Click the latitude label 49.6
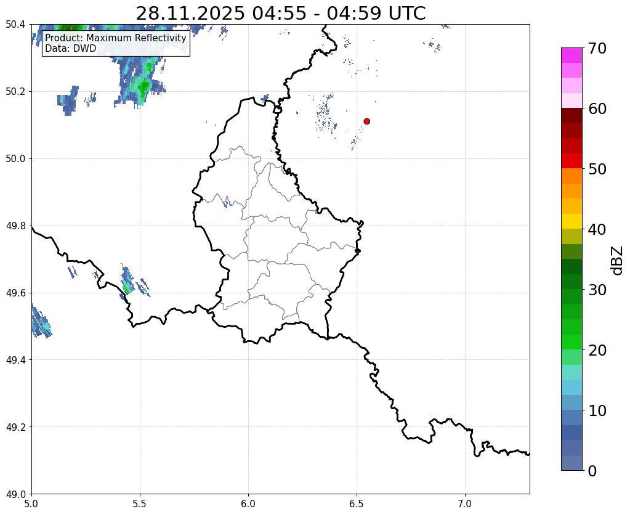This screenshot has width=630, height=514. [x=15, y=293]
